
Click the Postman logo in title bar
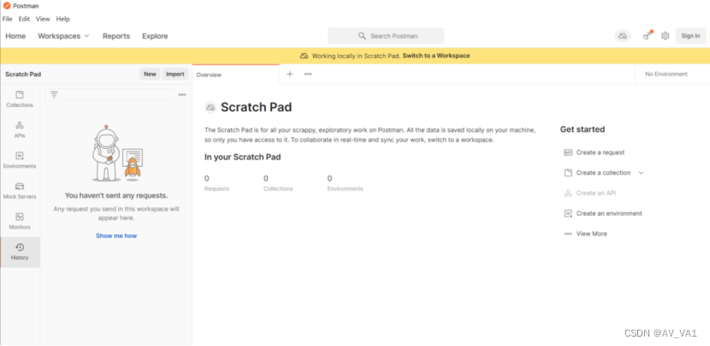coord(7,6)
